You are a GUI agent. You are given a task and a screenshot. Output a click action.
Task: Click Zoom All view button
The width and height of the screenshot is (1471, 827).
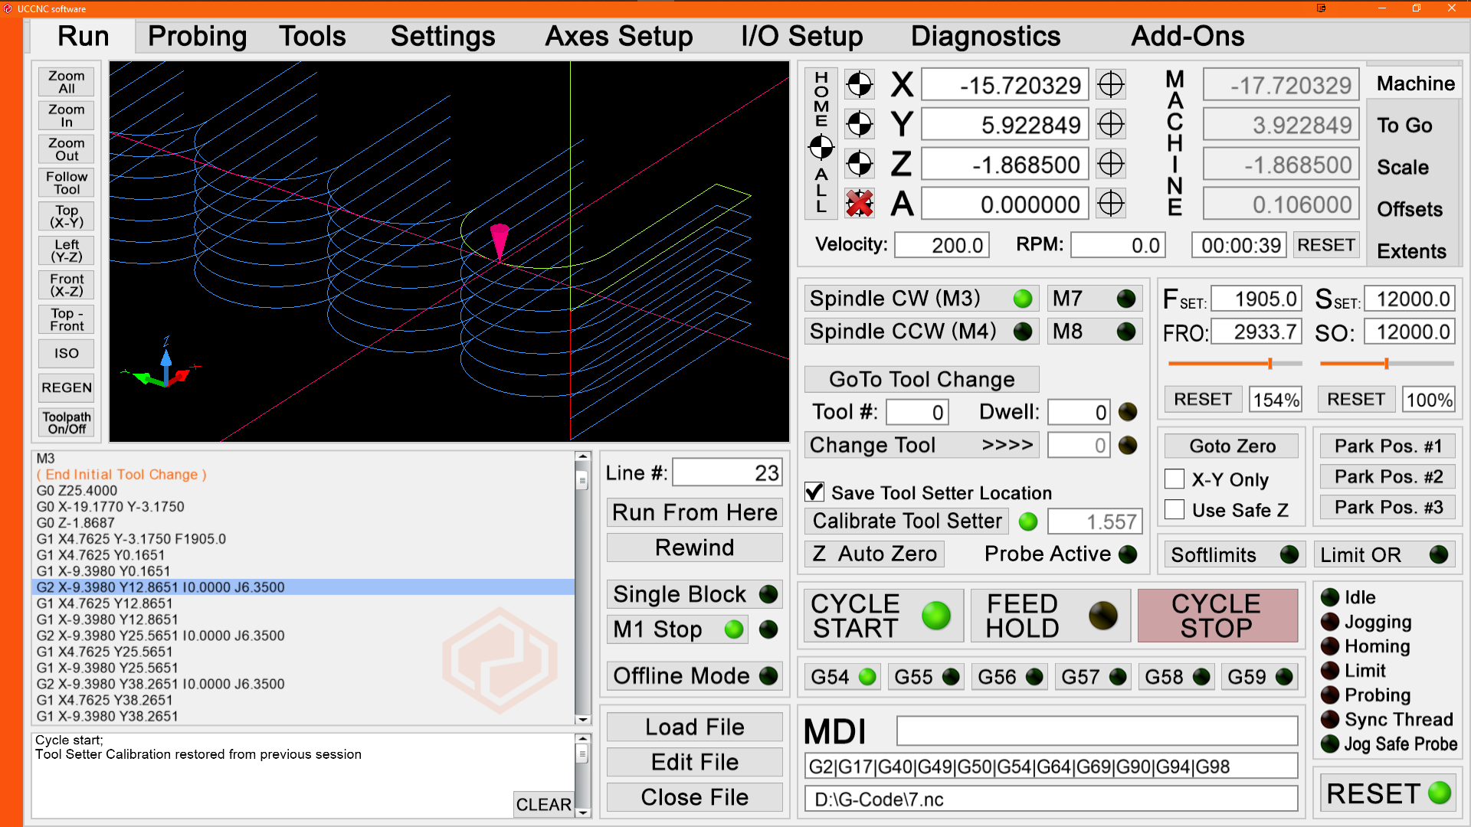[67, 82]
